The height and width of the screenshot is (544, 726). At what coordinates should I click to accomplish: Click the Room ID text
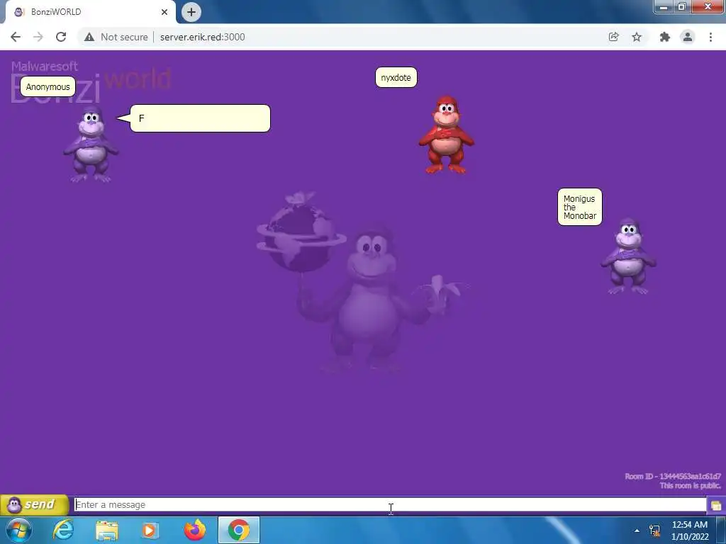click(672, 477)
